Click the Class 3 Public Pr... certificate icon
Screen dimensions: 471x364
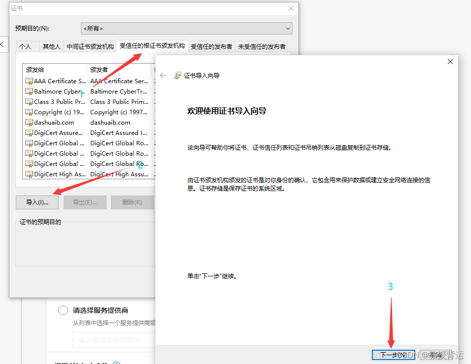29,102
